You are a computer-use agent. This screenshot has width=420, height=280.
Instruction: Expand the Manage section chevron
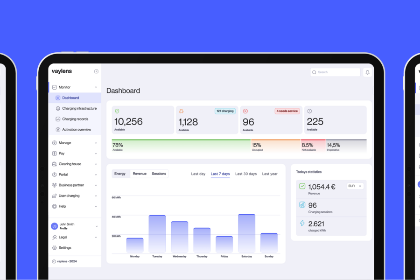tap(96, 143)
